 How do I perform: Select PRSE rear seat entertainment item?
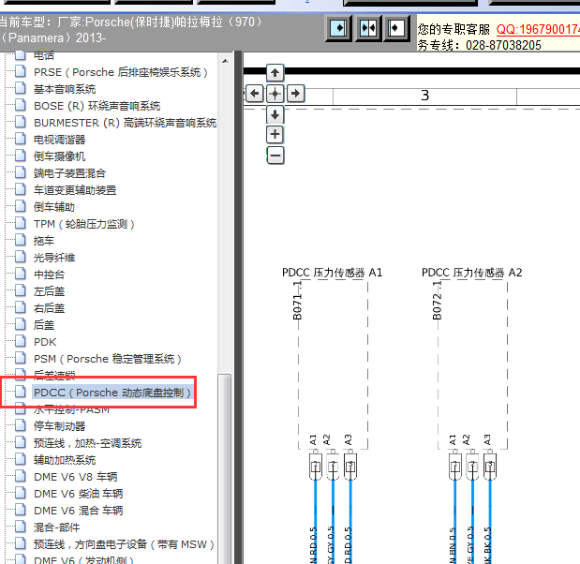(121, 72)
